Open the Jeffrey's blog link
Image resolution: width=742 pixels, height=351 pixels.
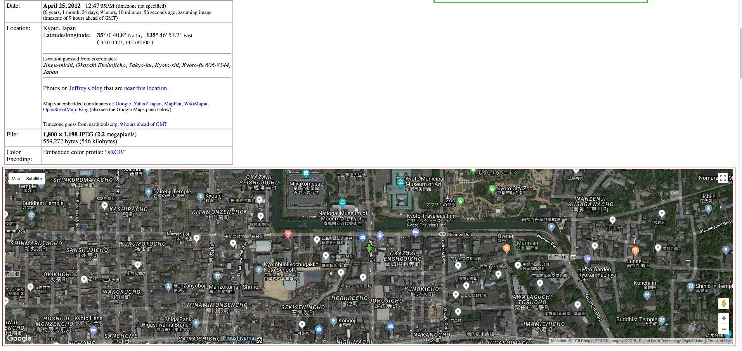[x=86, y=88]
